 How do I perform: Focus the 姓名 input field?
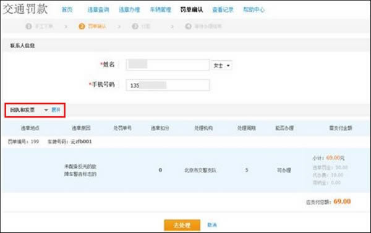coord(168,65)
